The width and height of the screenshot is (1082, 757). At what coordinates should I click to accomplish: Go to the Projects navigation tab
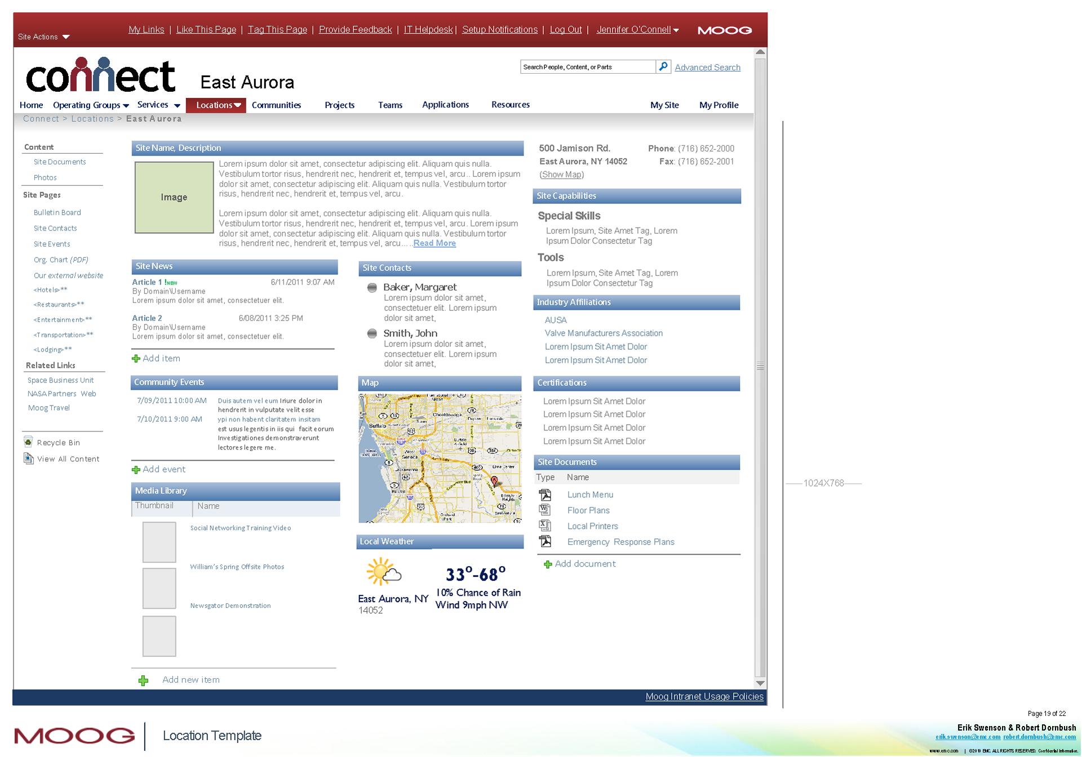(x=339, y=105)
